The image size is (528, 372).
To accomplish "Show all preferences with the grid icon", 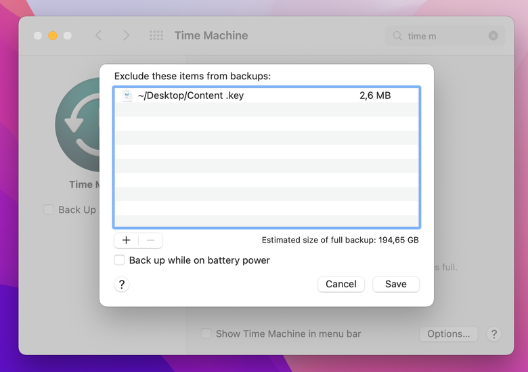I will tap(156, 35).
